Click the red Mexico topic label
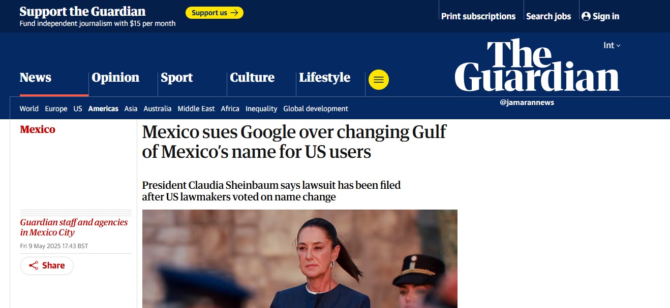Image resolution: width=670 pixels, height=308 pixels. click(38, 129)
